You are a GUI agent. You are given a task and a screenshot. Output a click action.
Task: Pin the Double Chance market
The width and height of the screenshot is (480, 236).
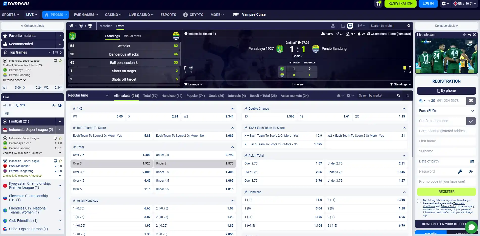246,109
